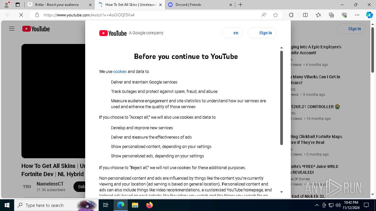The height and width of the screenshot is (211, 376).
Task: Open the taskbar clock and date
Action: 351,205
